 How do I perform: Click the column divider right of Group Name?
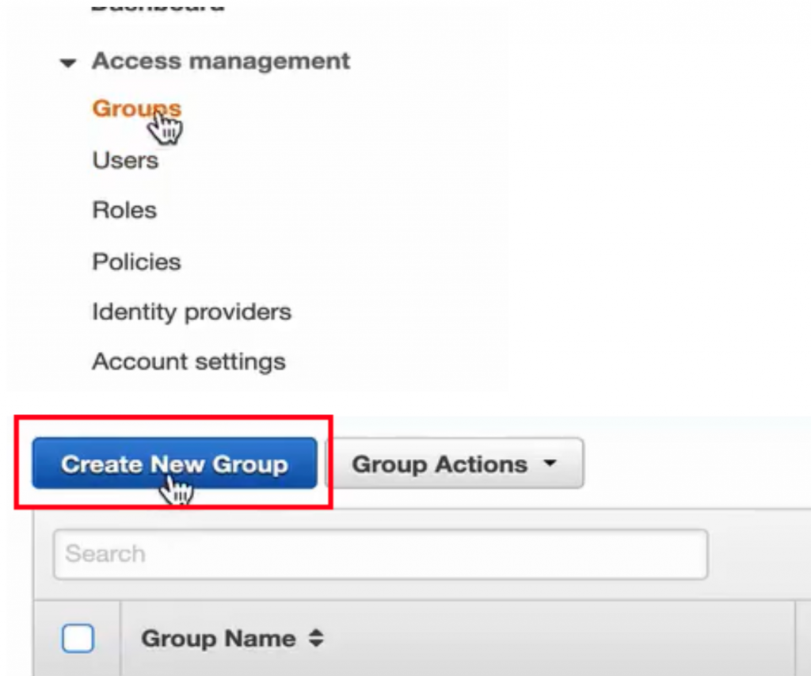(795, 639)
